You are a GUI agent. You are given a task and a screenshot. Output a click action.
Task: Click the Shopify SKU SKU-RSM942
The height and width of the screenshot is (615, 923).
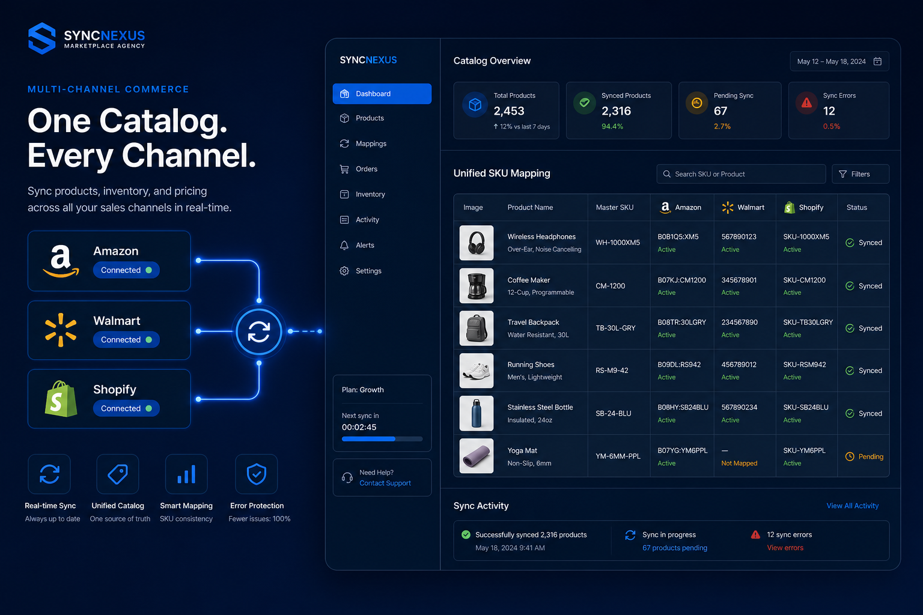click(805, 365)
